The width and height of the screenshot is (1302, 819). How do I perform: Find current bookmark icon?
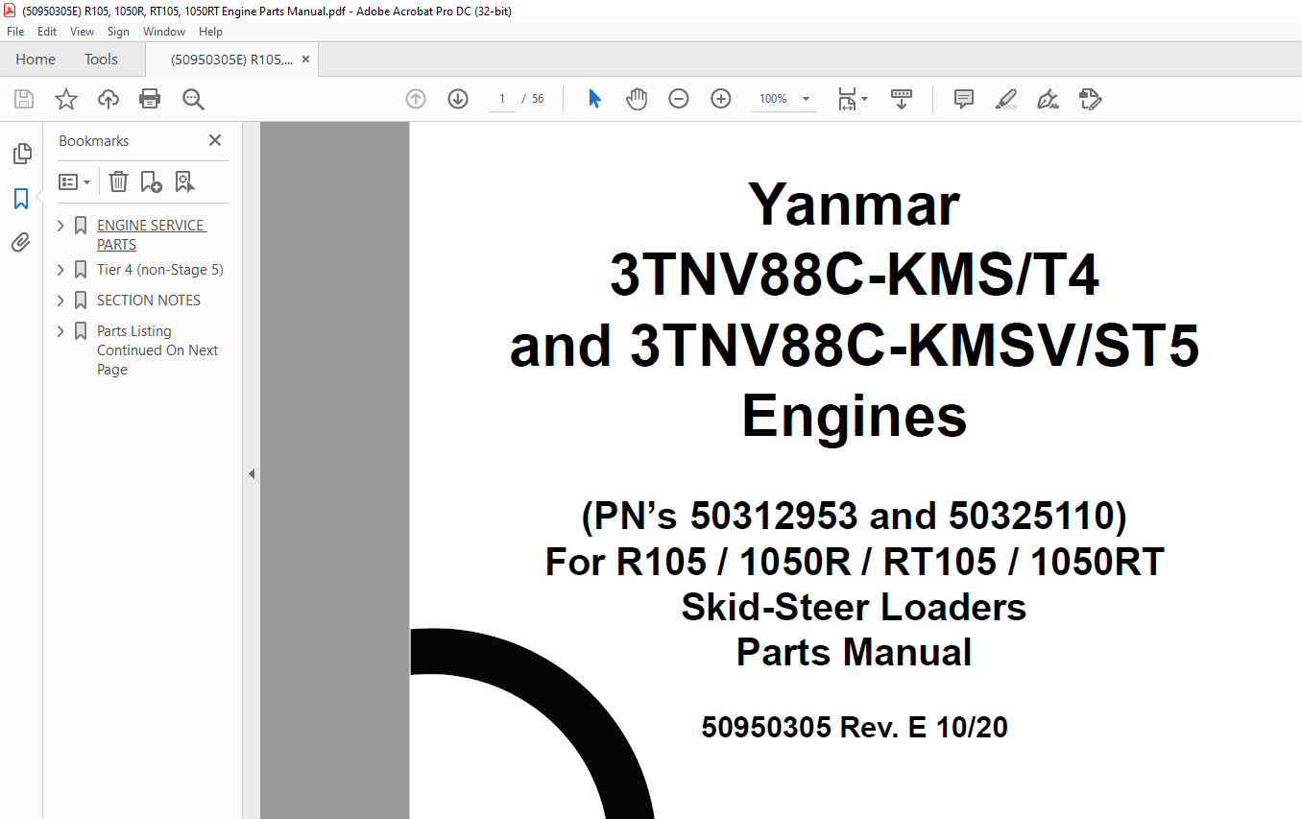click(x=185, y=181)
